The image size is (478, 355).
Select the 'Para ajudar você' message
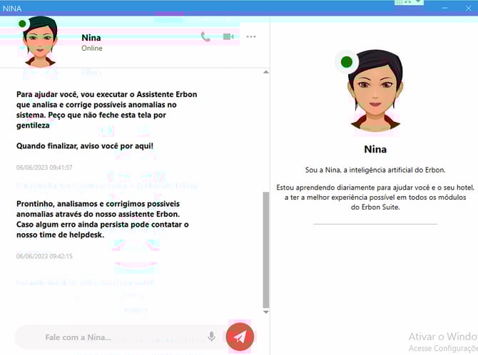107,110
